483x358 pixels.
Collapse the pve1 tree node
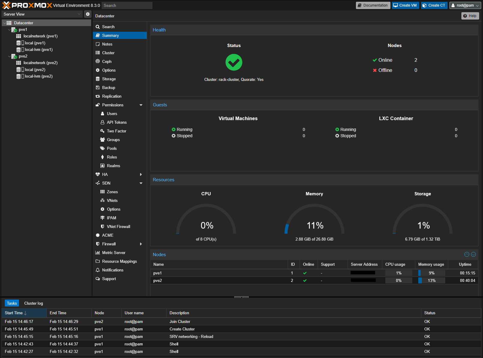9,29
